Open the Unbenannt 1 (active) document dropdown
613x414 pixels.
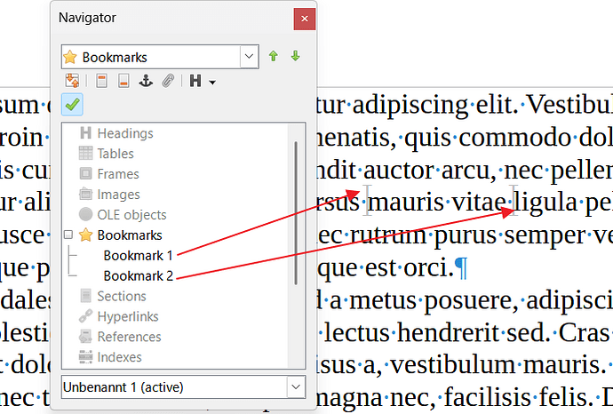[295, 387]
